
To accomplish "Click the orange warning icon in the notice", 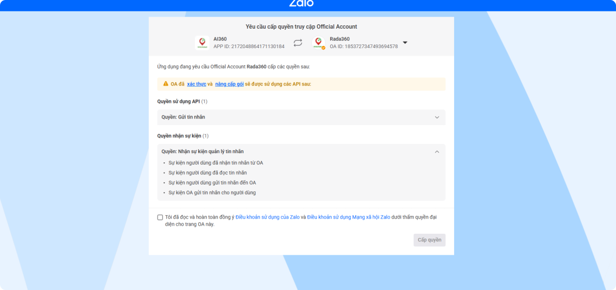I will (166, 84).
